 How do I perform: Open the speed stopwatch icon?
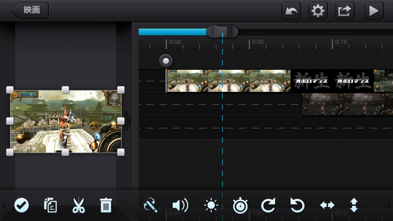click(x=240, y=205)
